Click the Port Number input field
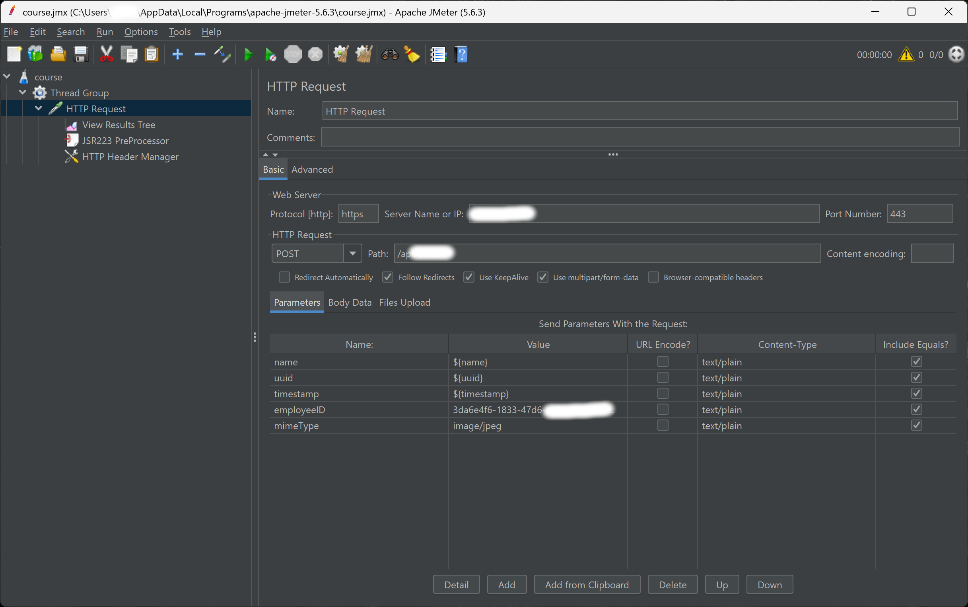 tap(919, 214)
